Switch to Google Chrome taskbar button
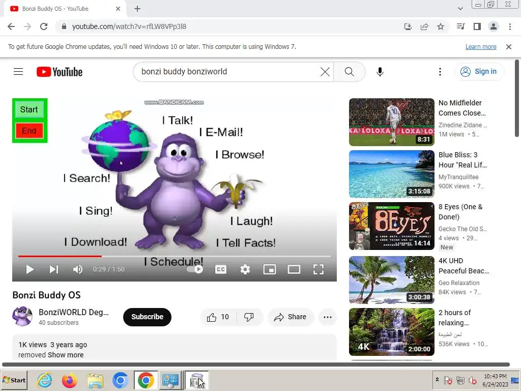 coord(146,380)
